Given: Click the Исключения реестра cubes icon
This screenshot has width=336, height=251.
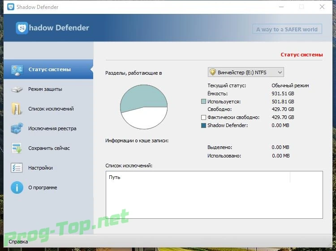Looking at the screenshot, I should [x=17, y=128].
